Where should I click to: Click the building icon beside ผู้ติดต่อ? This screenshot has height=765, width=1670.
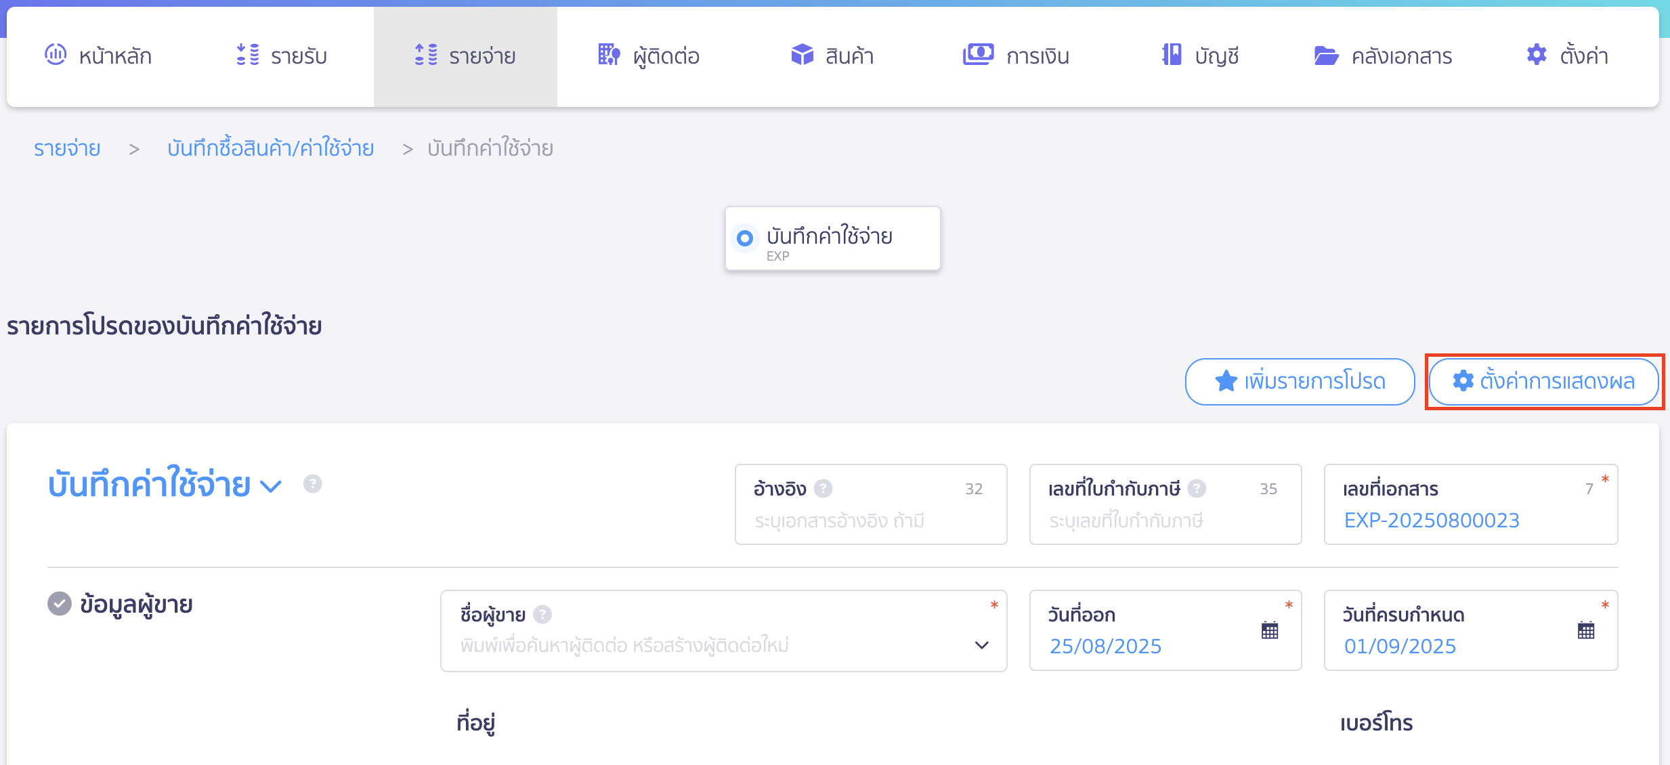click(x=609, y=54)
